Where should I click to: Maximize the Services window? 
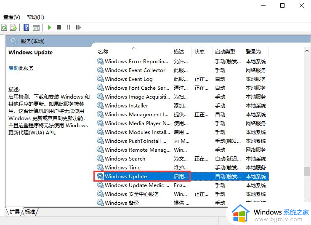pos(282,5)
